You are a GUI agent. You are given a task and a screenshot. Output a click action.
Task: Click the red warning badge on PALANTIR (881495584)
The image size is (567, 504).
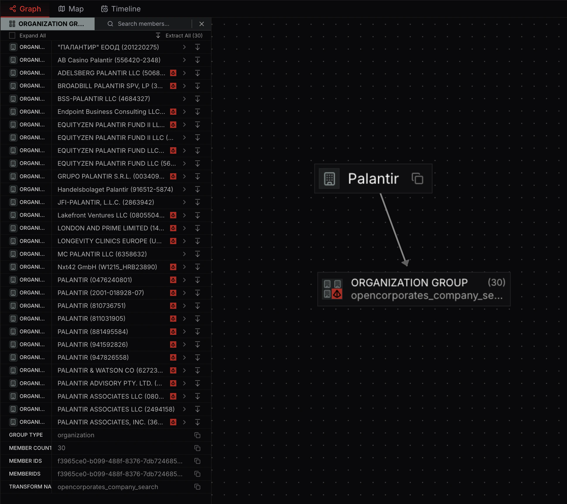[x=173, y=331]
